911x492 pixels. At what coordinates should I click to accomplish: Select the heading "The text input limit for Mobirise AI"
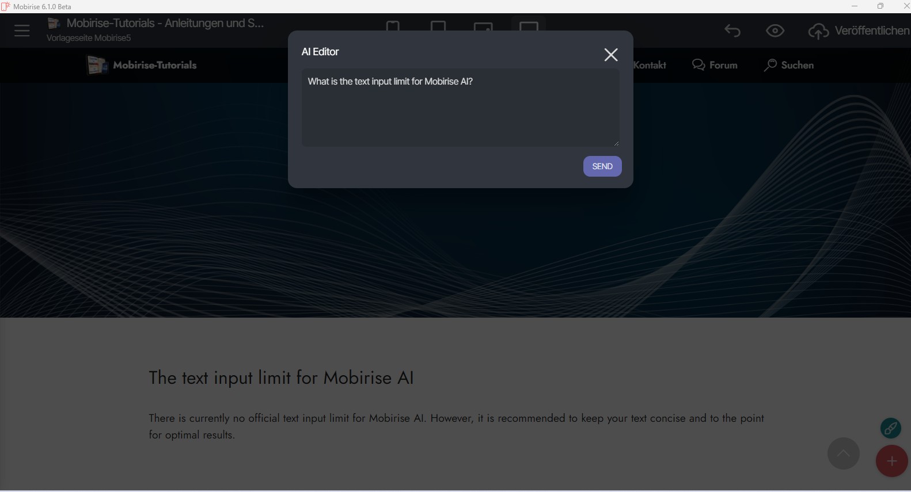click(x=281, y=377)
